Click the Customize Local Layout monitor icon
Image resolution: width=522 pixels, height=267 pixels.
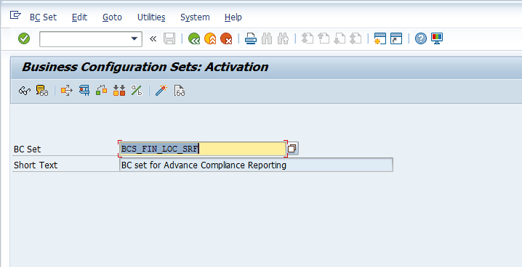437,39
